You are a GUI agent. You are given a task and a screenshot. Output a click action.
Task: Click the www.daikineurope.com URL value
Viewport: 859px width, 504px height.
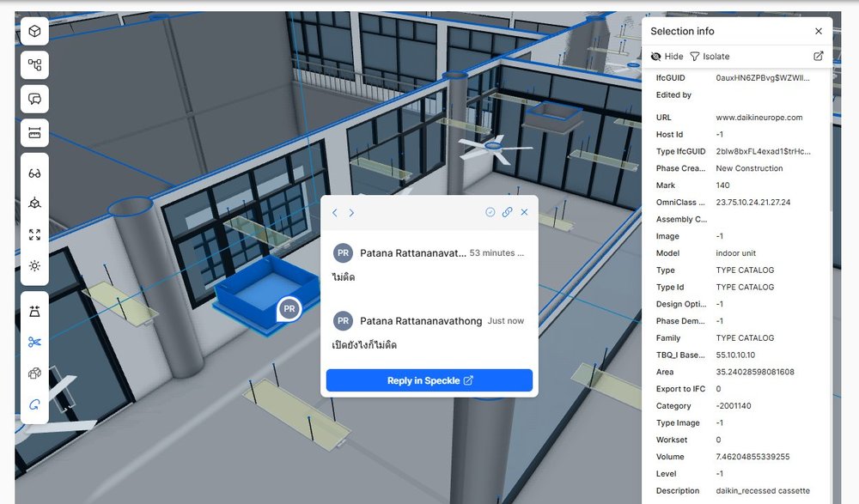(x=758, y=118)
